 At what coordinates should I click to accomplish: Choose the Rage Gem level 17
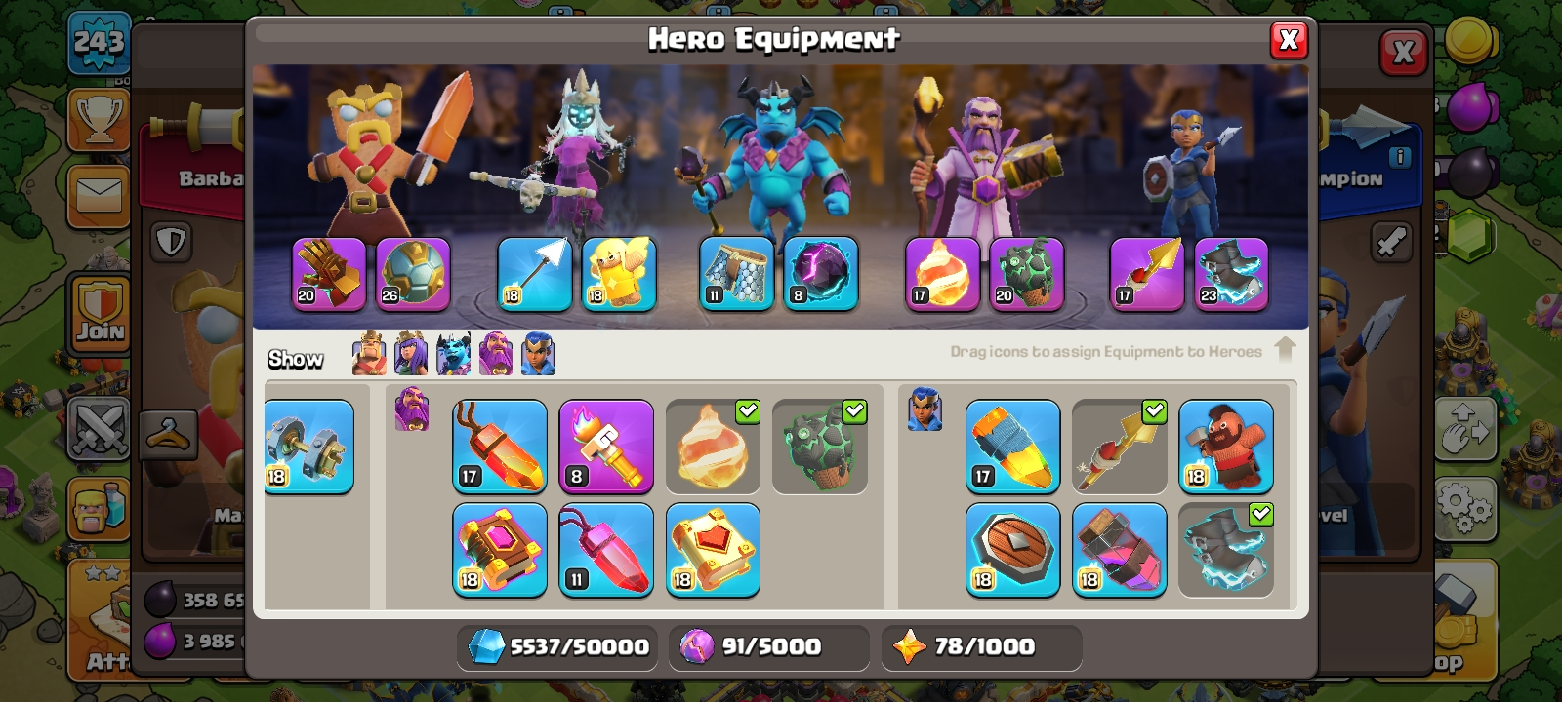pos(500,446)
